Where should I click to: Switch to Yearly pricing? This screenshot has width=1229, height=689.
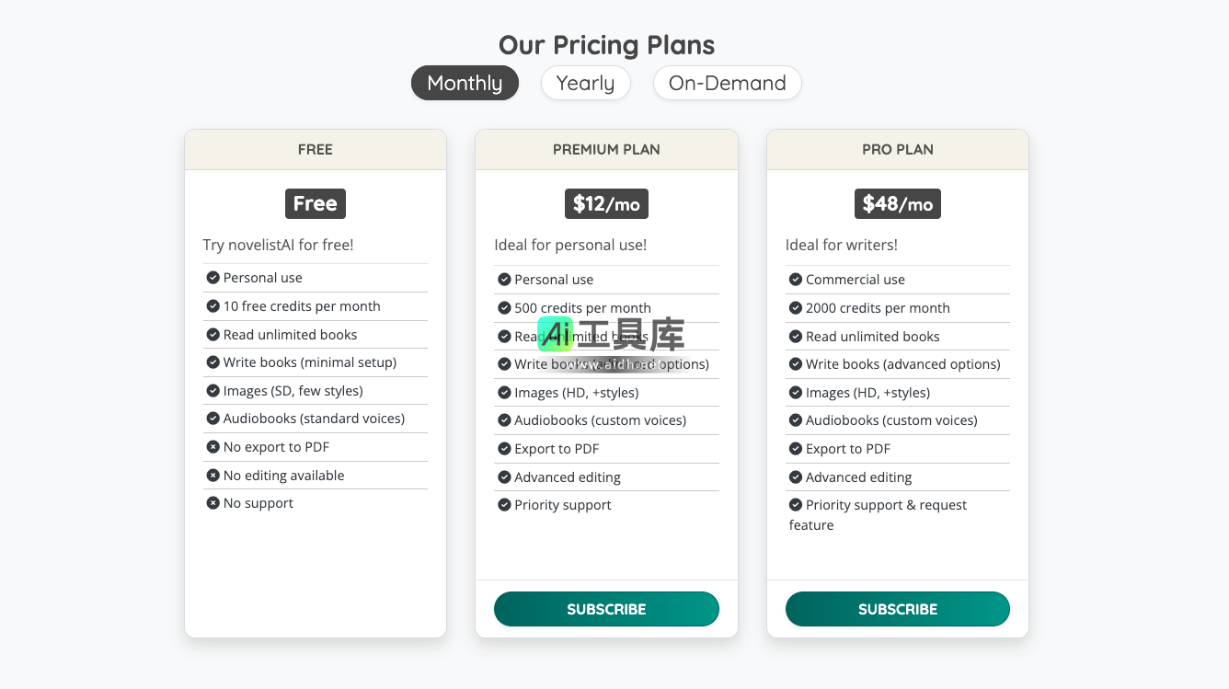[x=585, y=83]
